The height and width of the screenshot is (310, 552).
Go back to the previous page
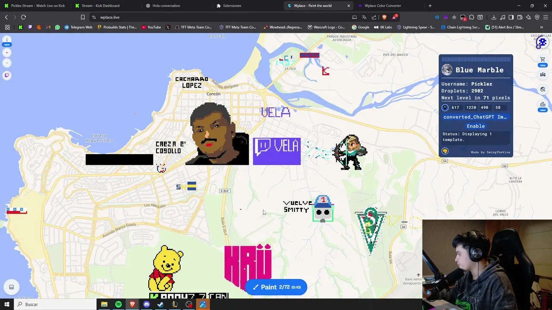6,17
